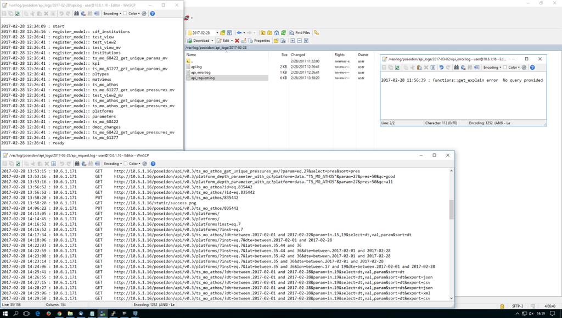The width and height of the screenshot is (562, 318).
Task: Click scrollbar up arrow in api_request.log editor
Action: tap(451, 171)
